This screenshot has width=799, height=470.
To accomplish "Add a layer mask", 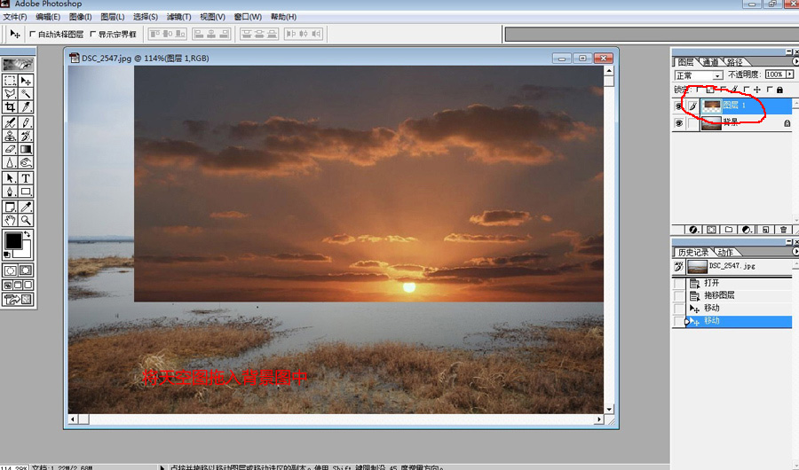I will pyautogui.click(x=711, y=230).
